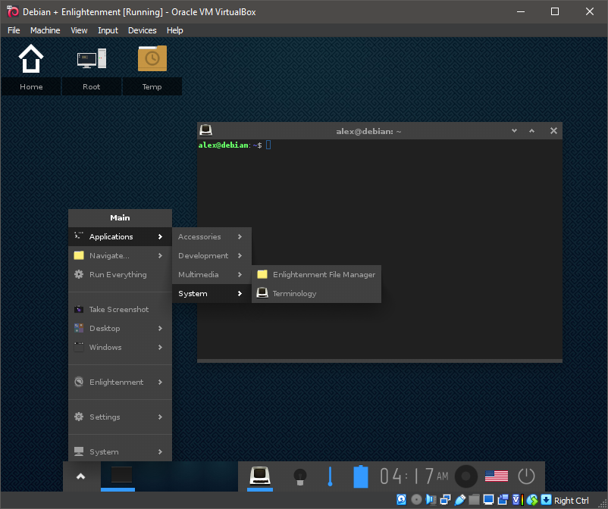Open the Temp folder desktop icon

point(152,59)
